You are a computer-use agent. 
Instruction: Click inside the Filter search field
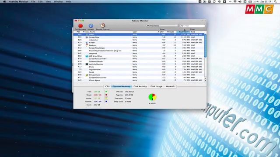[x=192, y=26]
